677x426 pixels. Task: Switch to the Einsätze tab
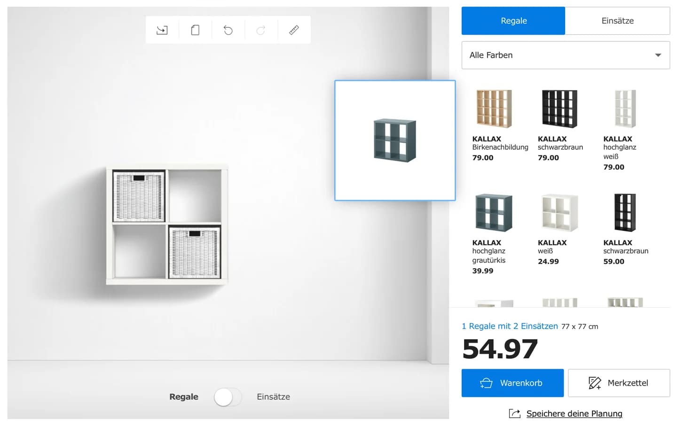pyautogui.click(x=617, y=21)
